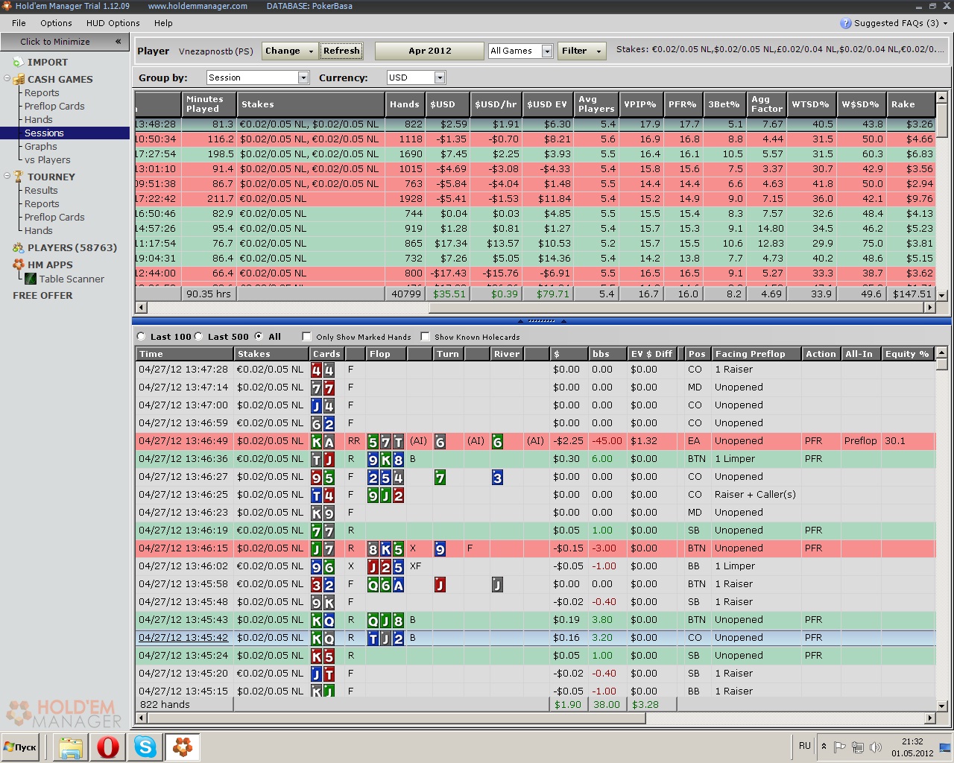954x763 pixels.
Task: Collapse the CASH GAMES tree node
Action: [x=7, y=79]
